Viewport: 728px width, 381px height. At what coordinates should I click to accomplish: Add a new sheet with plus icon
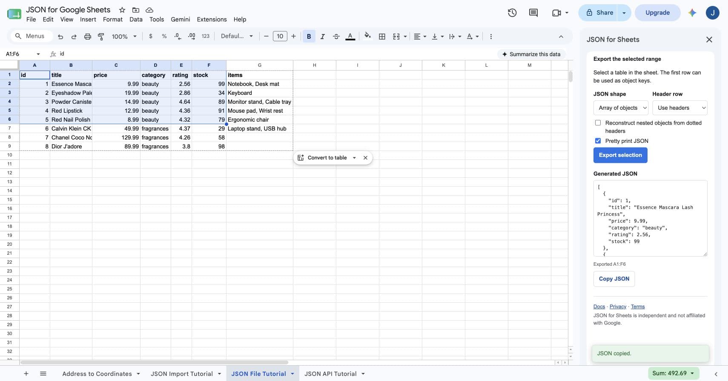[x=26, y=374]
